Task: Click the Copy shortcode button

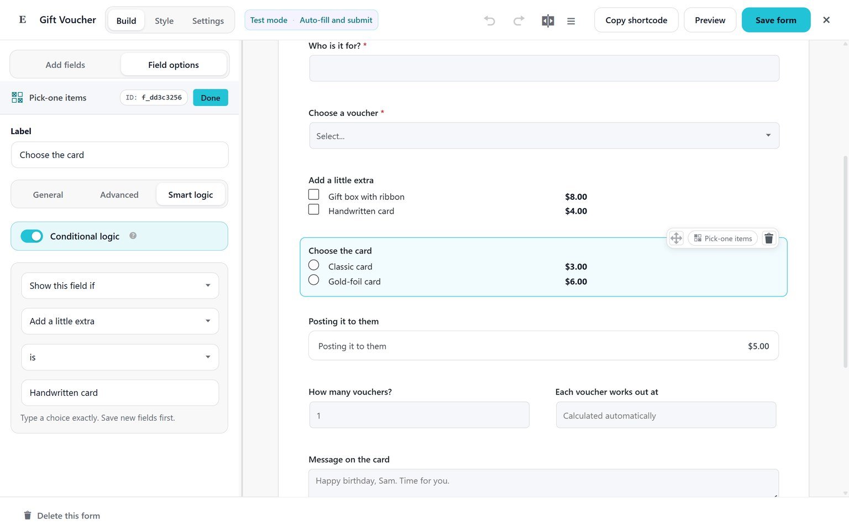Action: [x=636, y=20]
